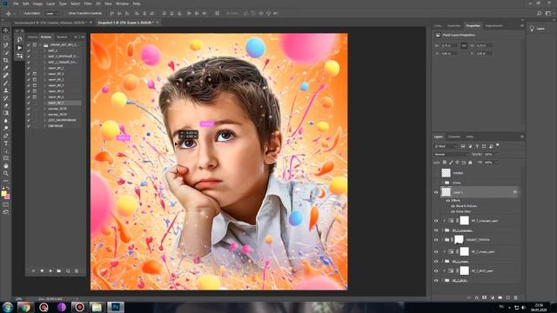Hide the Layer 1 visibility eye
Image resolution: width=557 pixels, height=313 pixels.
coord(436,192)
